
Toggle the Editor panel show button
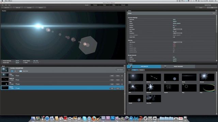tap(114, 5)
